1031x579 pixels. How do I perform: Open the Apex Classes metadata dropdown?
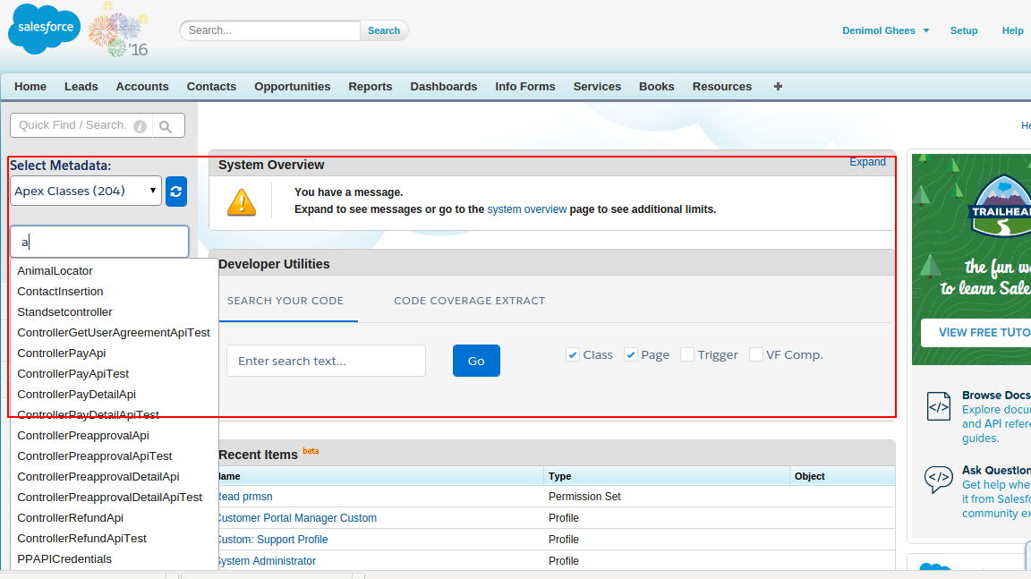86,192
